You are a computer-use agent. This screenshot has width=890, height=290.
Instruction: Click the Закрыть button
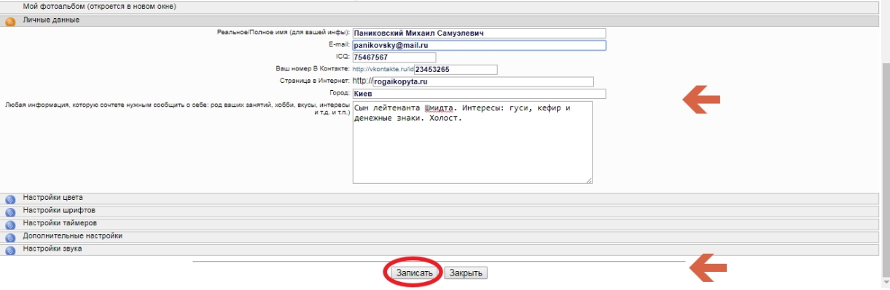[x=466, y=273]
